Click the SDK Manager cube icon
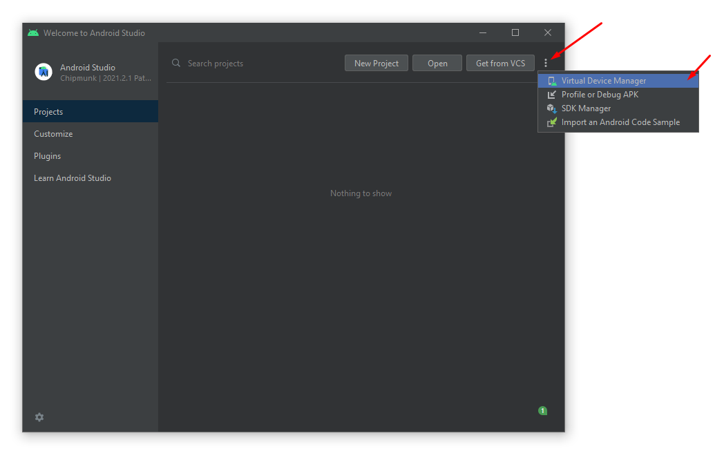Viewport: 724px width, 469px height. point(552,108)
